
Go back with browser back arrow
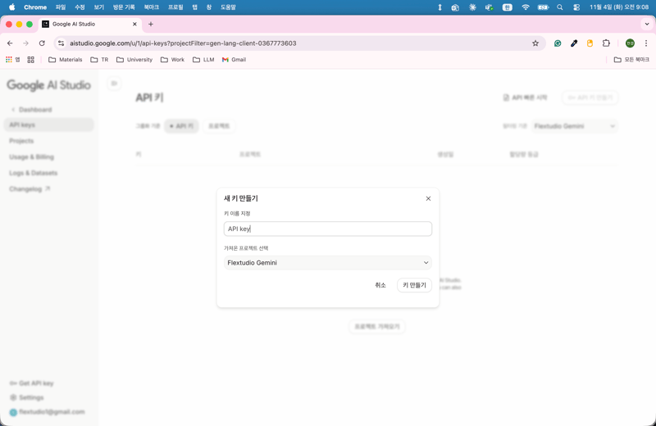pos(10,43)
